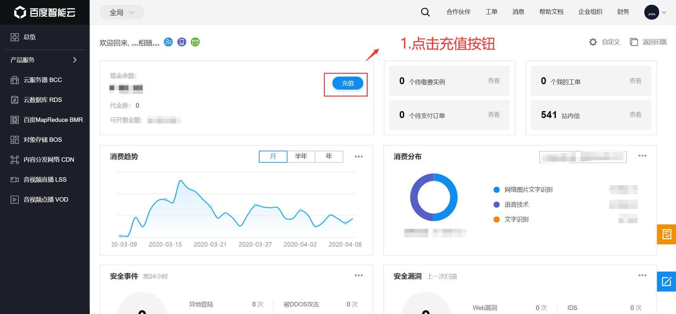676x314 pixels.
Task: Click the 541 站内信 count
Action: coord(549,115)
